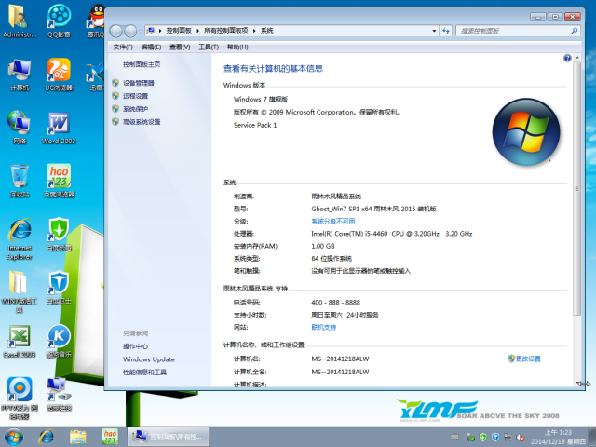This screenshot has height=447, width=596.
Task: Open the 帮助(H) menu
Action: pos(237,47)
